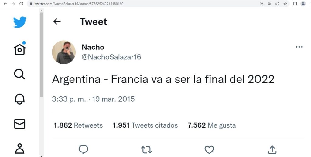Open the Explore search icon
311x157 pixels.
[x=19, y=74]
